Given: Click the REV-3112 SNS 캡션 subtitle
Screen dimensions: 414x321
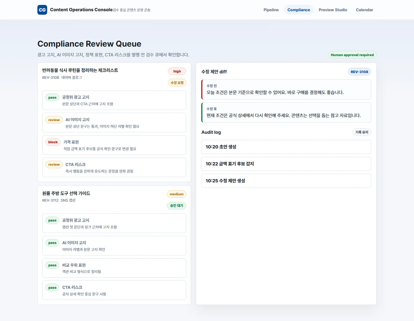Looking at the screenshot, I should tap(59, 200).
